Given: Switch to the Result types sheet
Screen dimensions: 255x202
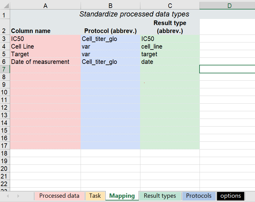Looking at the screenshot, I should coord(160,196).
